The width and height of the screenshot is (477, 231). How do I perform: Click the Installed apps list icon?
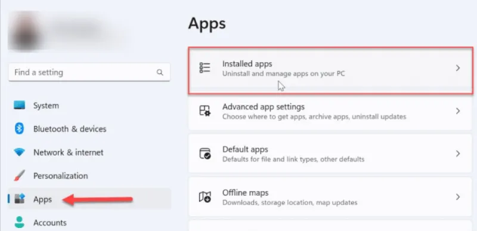(x=205, y=68)
